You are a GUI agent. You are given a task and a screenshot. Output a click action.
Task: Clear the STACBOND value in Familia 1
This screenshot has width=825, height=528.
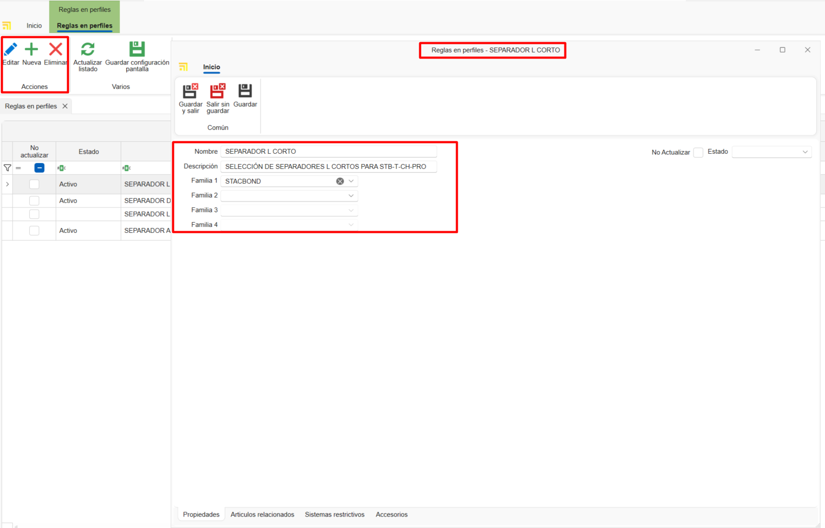click(x=340, y=181)
